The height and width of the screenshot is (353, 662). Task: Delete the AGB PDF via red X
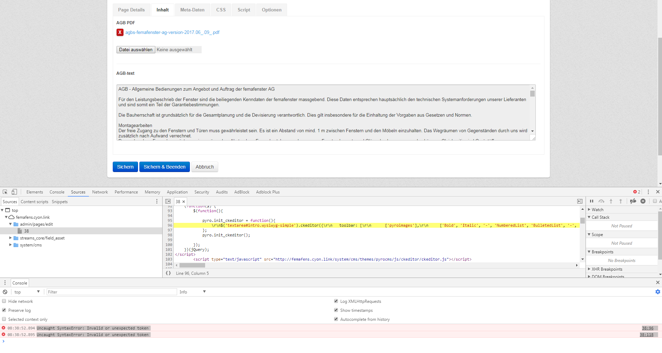pyautogui.click(x=120, y=32)
